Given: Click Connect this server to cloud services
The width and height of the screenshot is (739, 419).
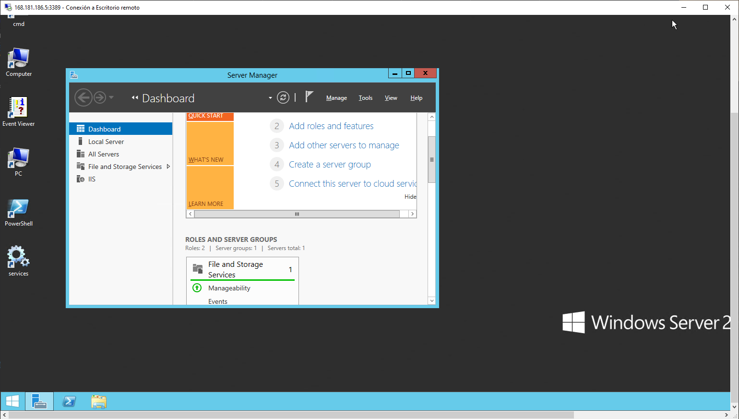Looking at the screenshot, I should tap(353, 183).
